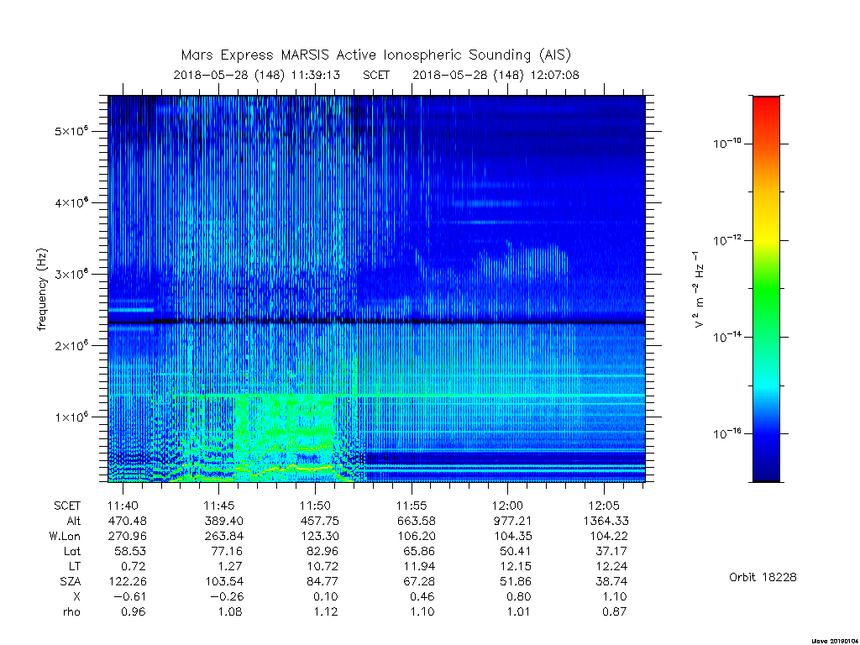Click the local time value 12.24
Screen dimensions: 860x645
click(611, 566)
